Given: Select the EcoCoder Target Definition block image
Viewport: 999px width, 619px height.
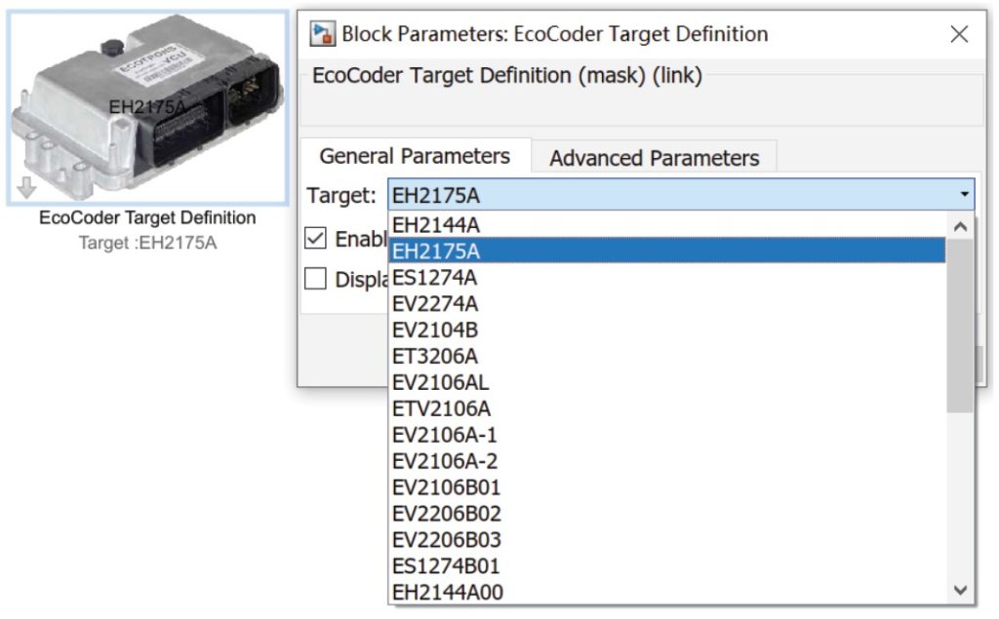Looking at the screenshot, I should [x=148, y=107].
